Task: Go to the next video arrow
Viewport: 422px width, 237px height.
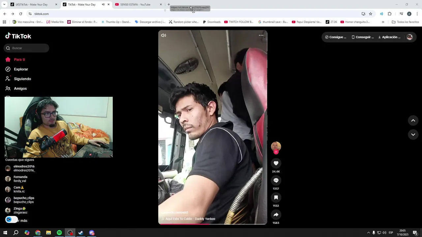Action: click(413, 134)
